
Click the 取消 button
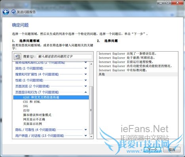172,150
